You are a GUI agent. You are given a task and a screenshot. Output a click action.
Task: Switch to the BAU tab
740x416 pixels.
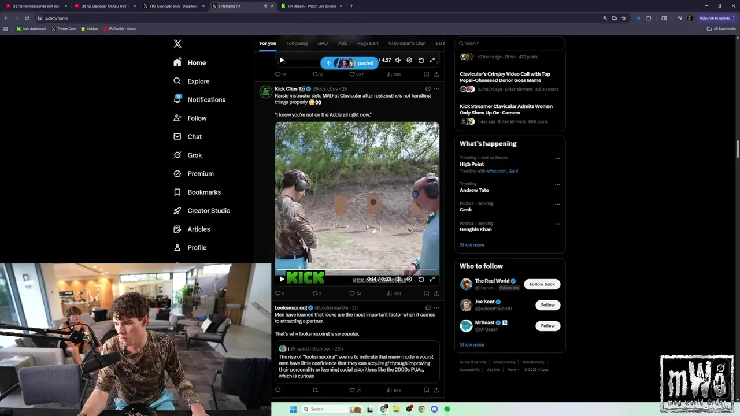(x=323, y=43)
